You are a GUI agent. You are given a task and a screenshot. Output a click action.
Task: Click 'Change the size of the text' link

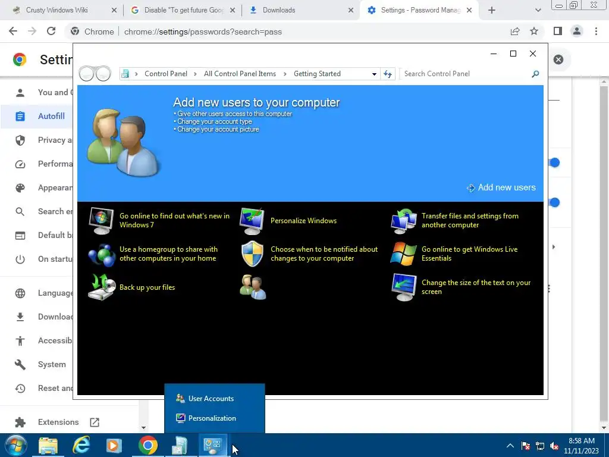pyautogui.click(x=476, y=287)
